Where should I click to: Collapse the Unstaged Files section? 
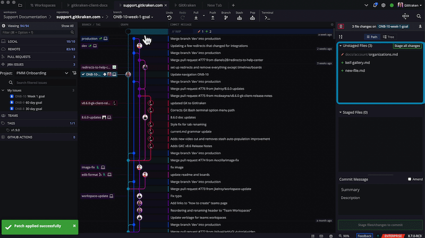point(341,46)
